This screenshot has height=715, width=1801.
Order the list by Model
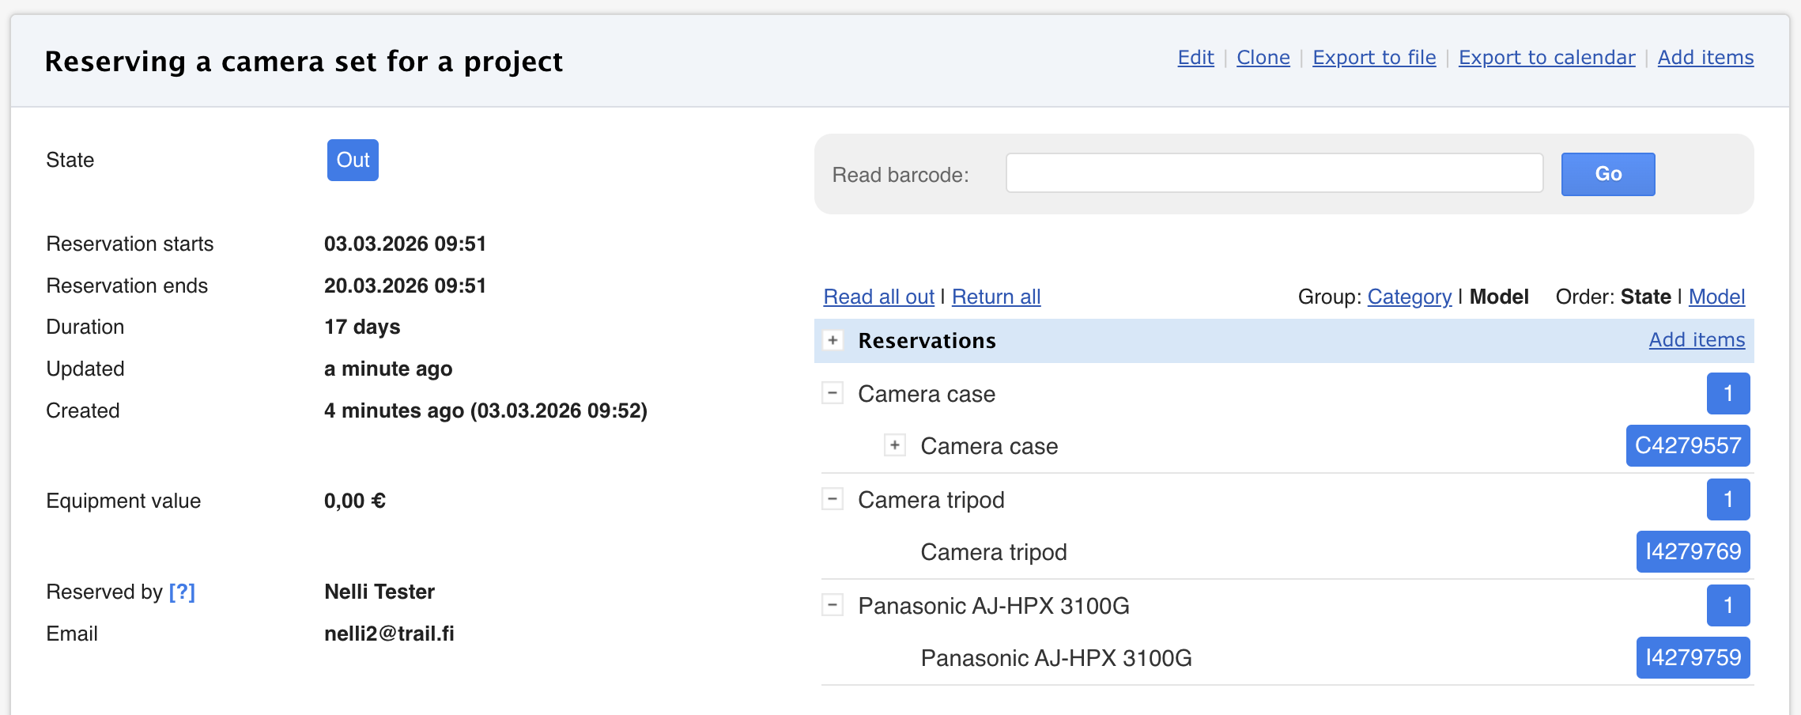click(x=1716, y=297)
